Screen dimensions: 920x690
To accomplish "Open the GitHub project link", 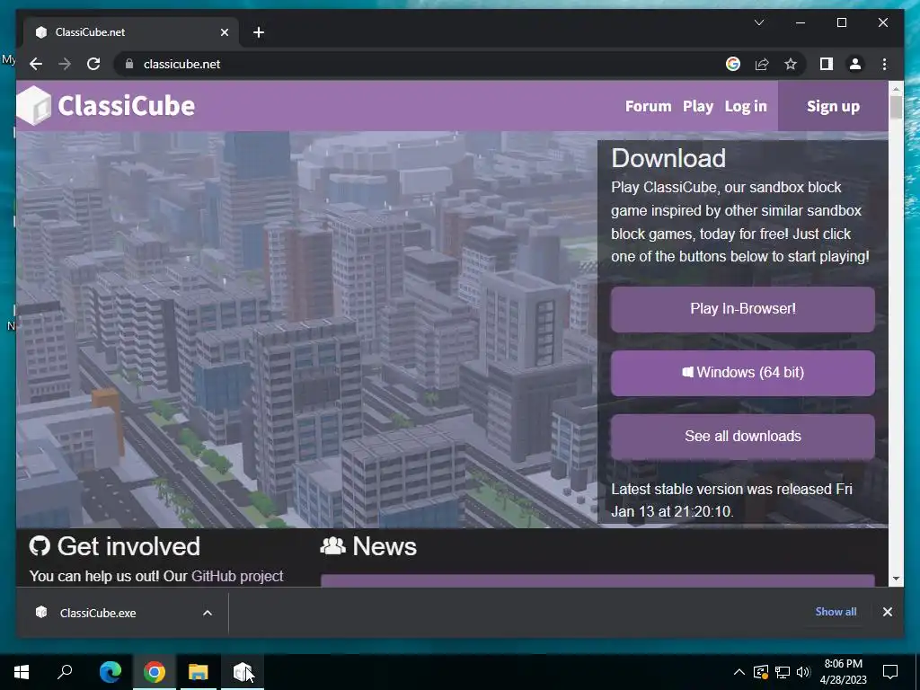I will point(237,576).
